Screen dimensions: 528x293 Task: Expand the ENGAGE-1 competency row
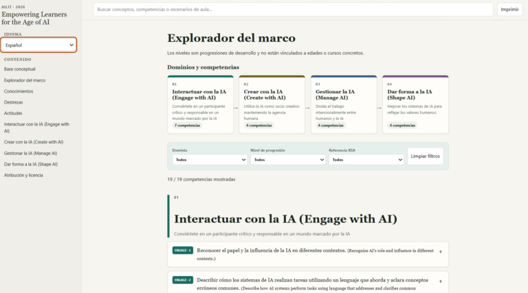[308, 255]
